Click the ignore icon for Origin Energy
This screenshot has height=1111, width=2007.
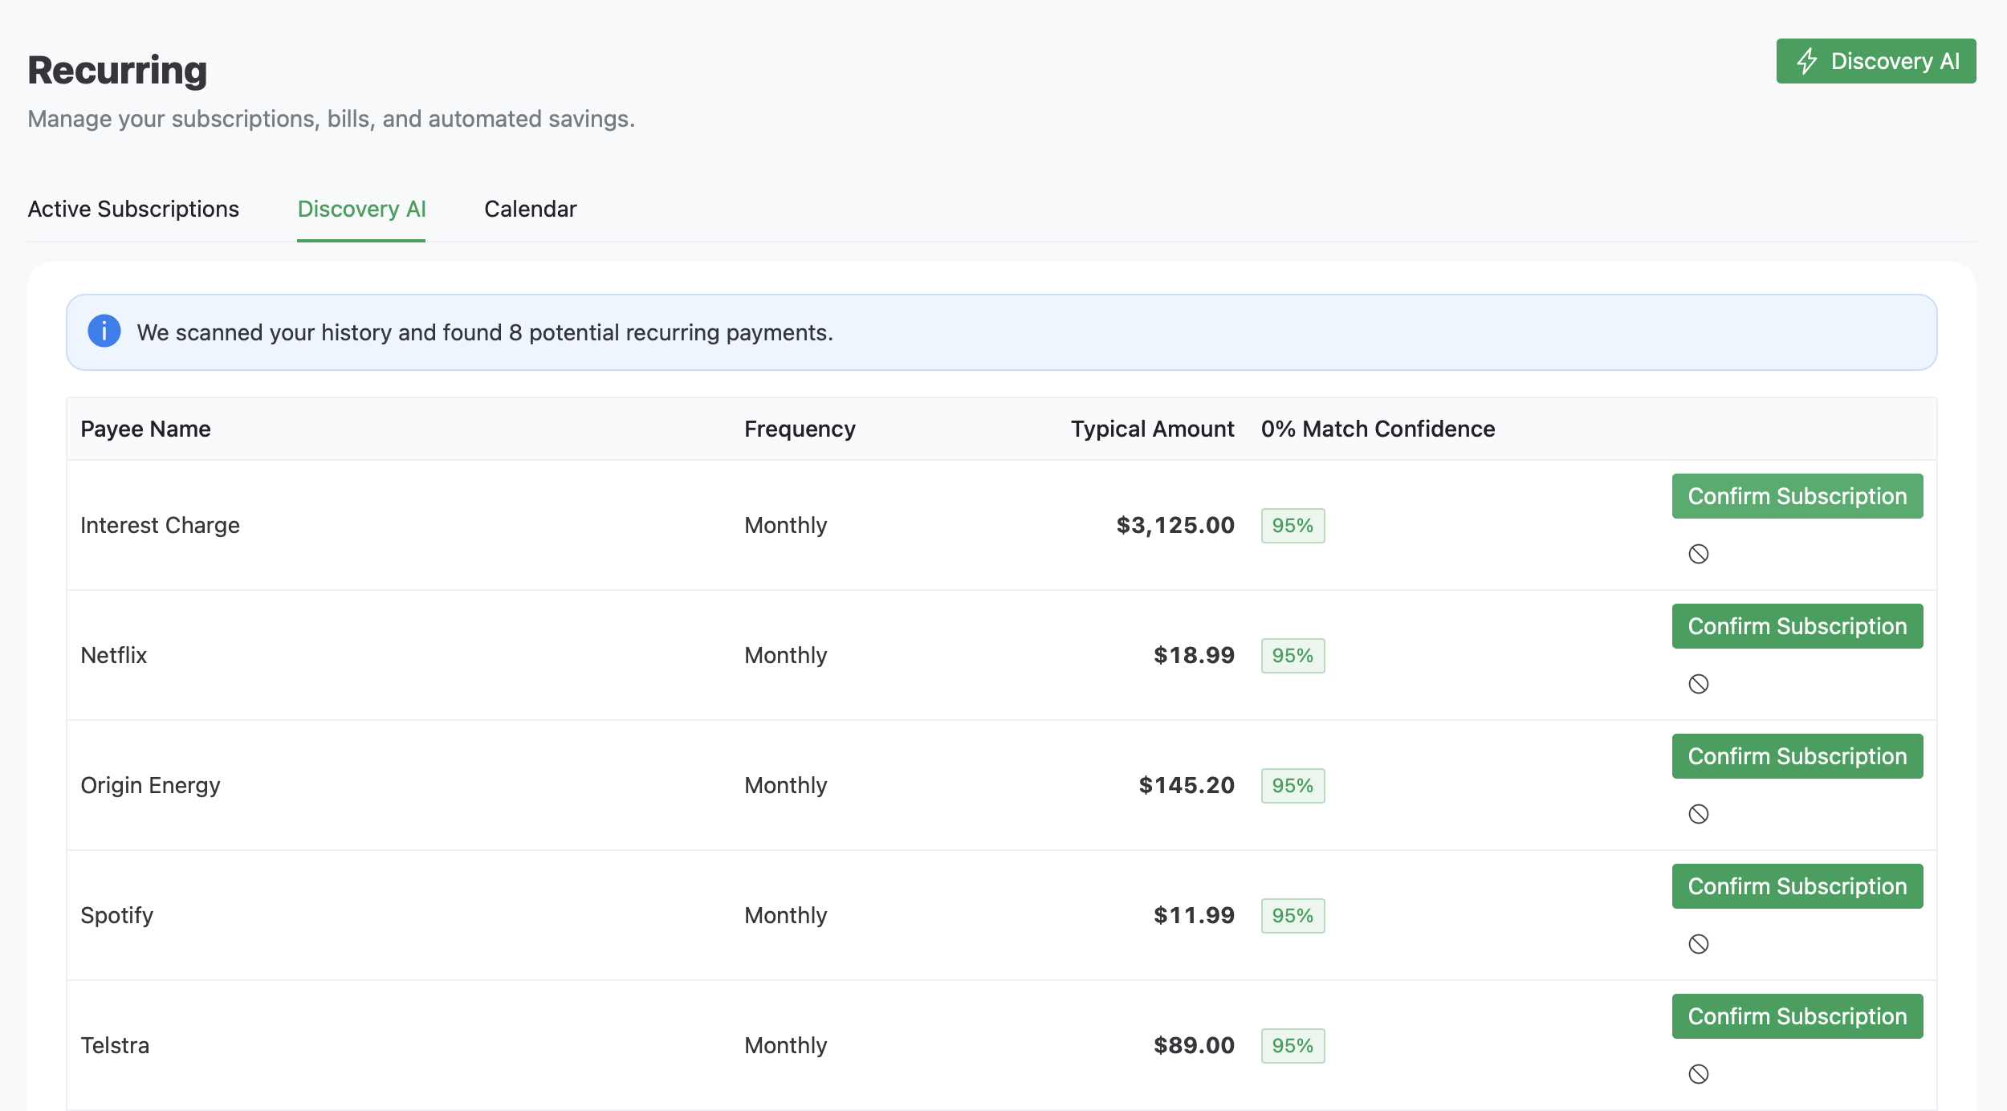[1698, 814]
